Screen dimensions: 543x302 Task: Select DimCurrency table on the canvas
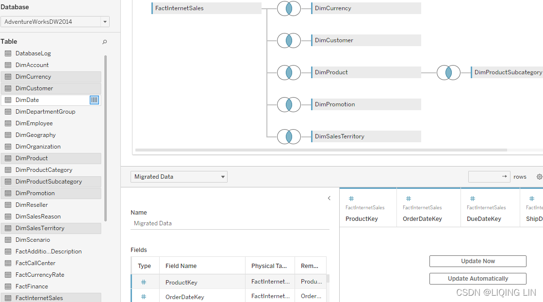pos(366,8)
